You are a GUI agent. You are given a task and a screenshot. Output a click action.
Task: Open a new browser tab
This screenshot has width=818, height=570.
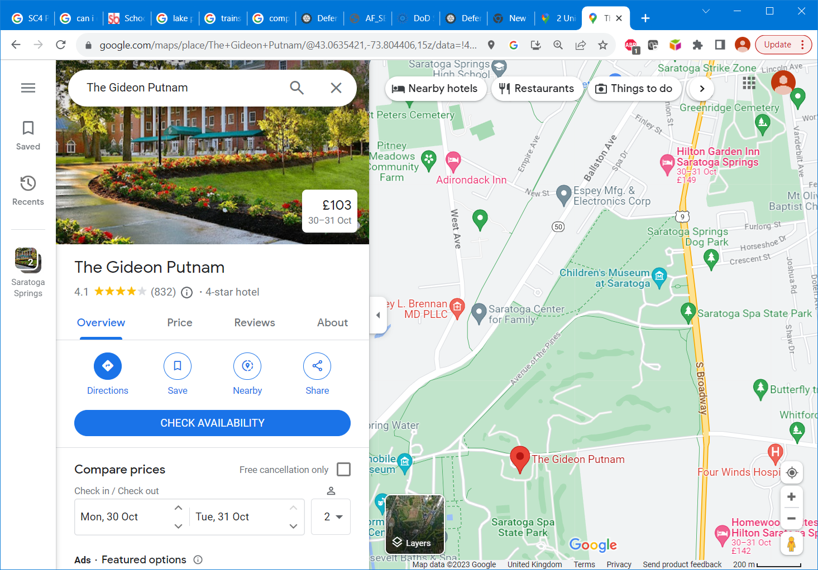pyautogui.click(x=645, y=18)
